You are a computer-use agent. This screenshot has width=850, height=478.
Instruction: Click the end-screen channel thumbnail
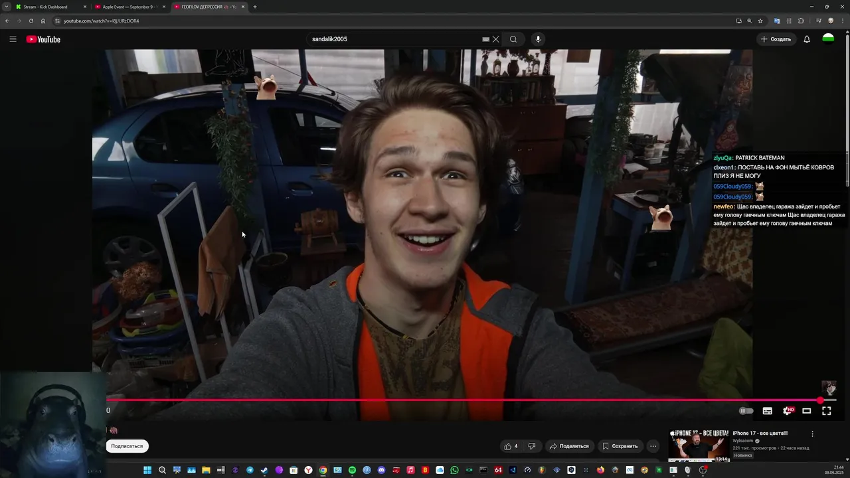click(829, 388)
